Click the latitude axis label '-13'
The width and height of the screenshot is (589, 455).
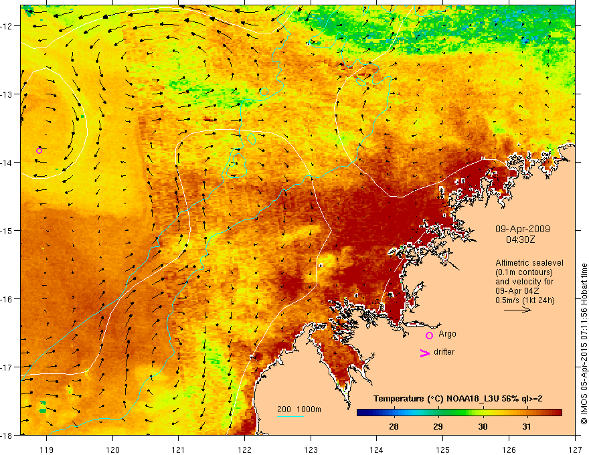click(x=7, y=94)
